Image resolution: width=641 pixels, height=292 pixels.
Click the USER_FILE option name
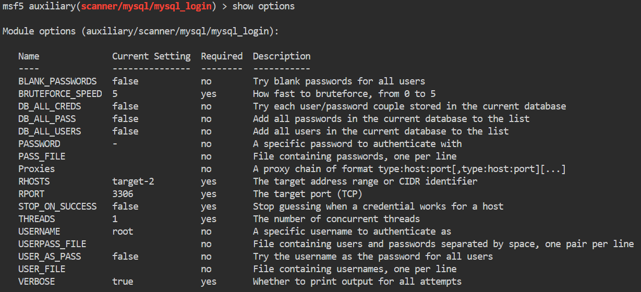point(42,269)
